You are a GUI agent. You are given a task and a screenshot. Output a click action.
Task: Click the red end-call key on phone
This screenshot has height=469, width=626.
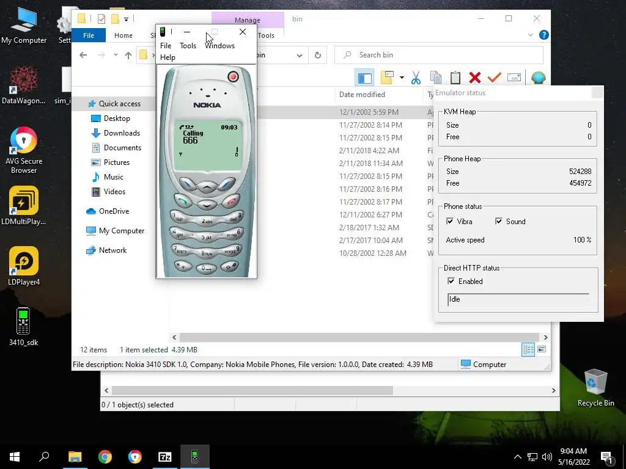(230, 201)
